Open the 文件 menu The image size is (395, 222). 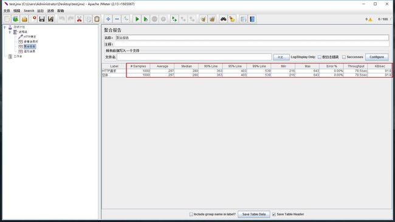(x=7, y=11)
